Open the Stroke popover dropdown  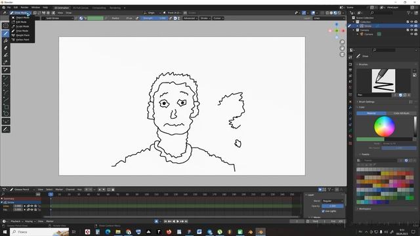205,18
